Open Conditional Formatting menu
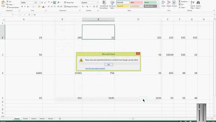This screenshot has width=216, height=122. tap(104, 5)
